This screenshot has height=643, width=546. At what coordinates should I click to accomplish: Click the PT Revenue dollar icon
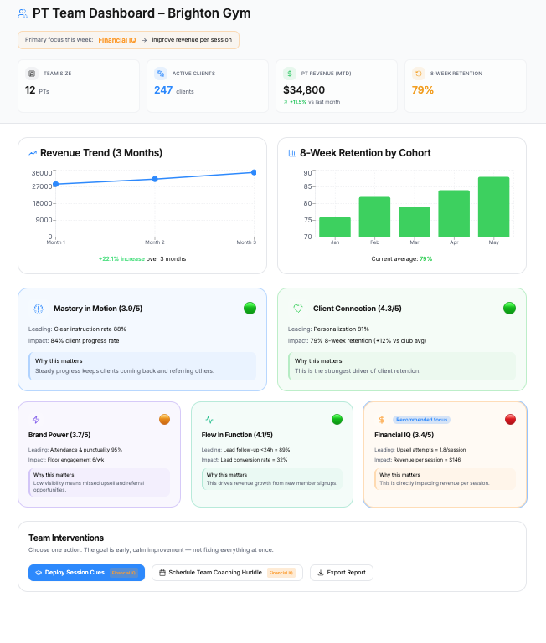[290, 74]
